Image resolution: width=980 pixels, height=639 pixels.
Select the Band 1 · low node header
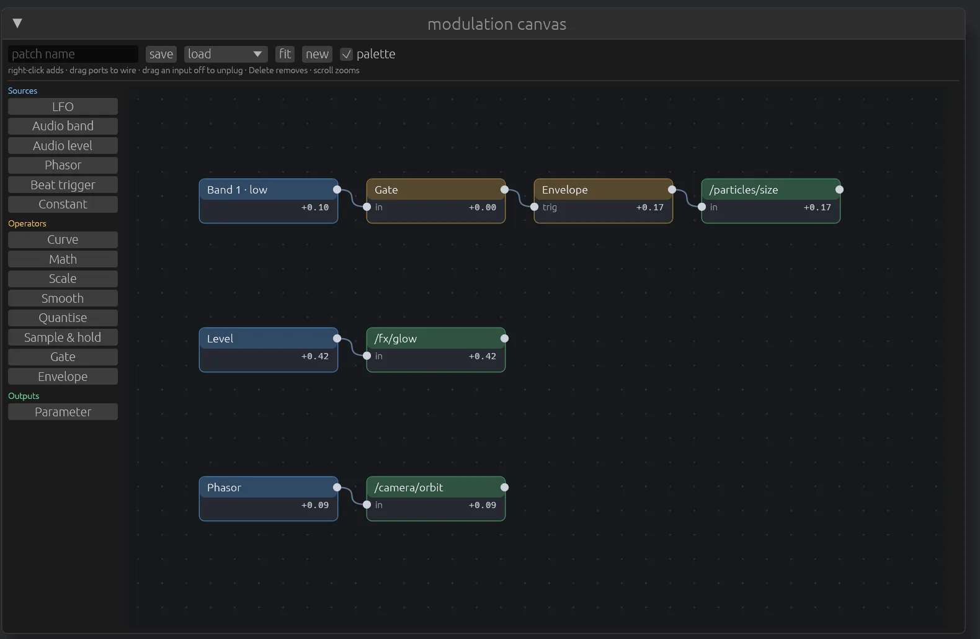point(269,189)
